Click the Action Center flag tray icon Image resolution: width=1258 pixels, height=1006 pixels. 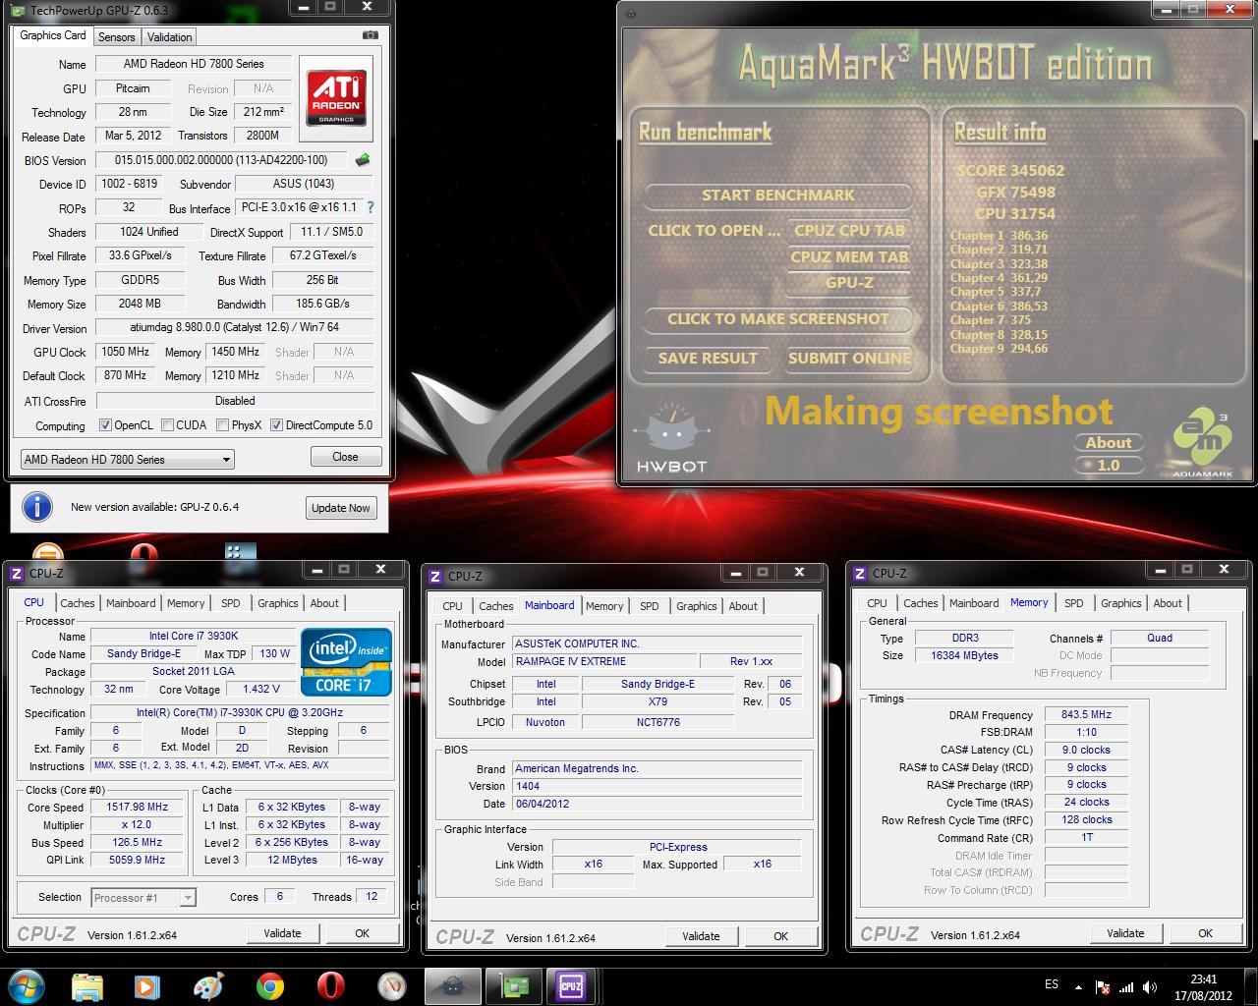(x=1104, y=987)
